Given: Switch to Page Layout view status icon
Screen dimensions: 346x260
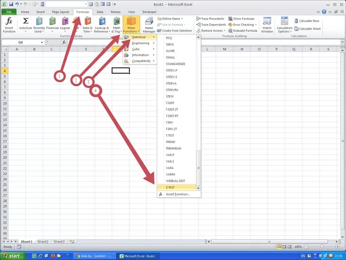Looking at the screenshot, I should pos(285,247).
